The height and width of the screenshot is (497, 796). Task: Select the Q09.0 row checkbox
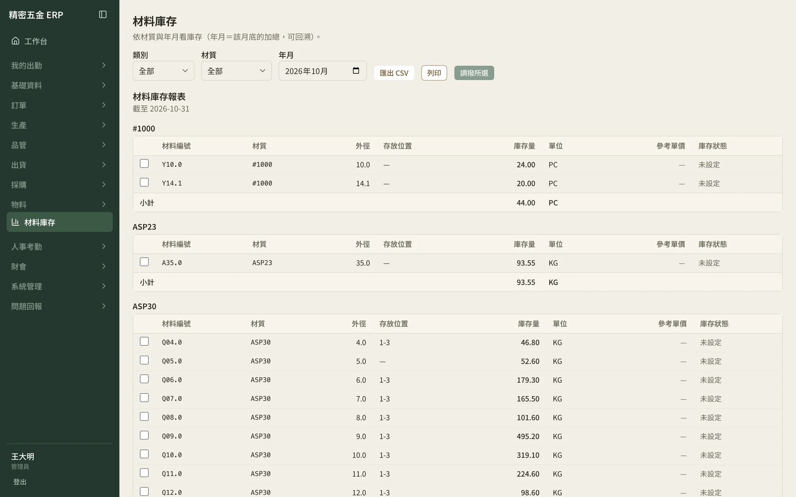click(x=144, y=435)
